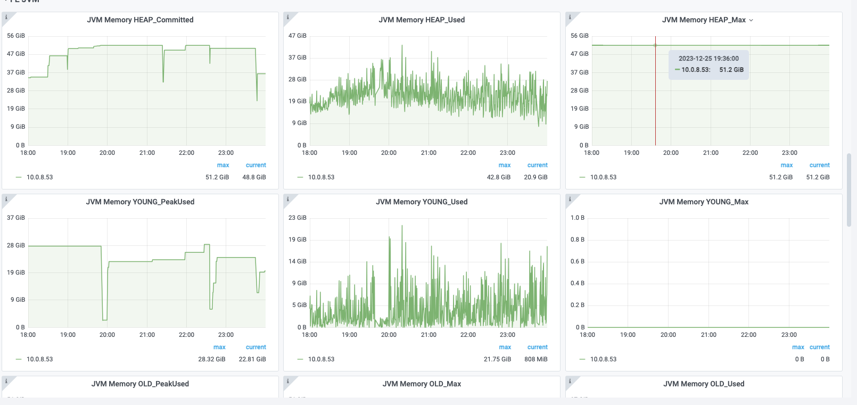Open color picker for HEAP_Max series line
Image resolution: width=857 pixels, height=405 pixels.
(582, 177)
